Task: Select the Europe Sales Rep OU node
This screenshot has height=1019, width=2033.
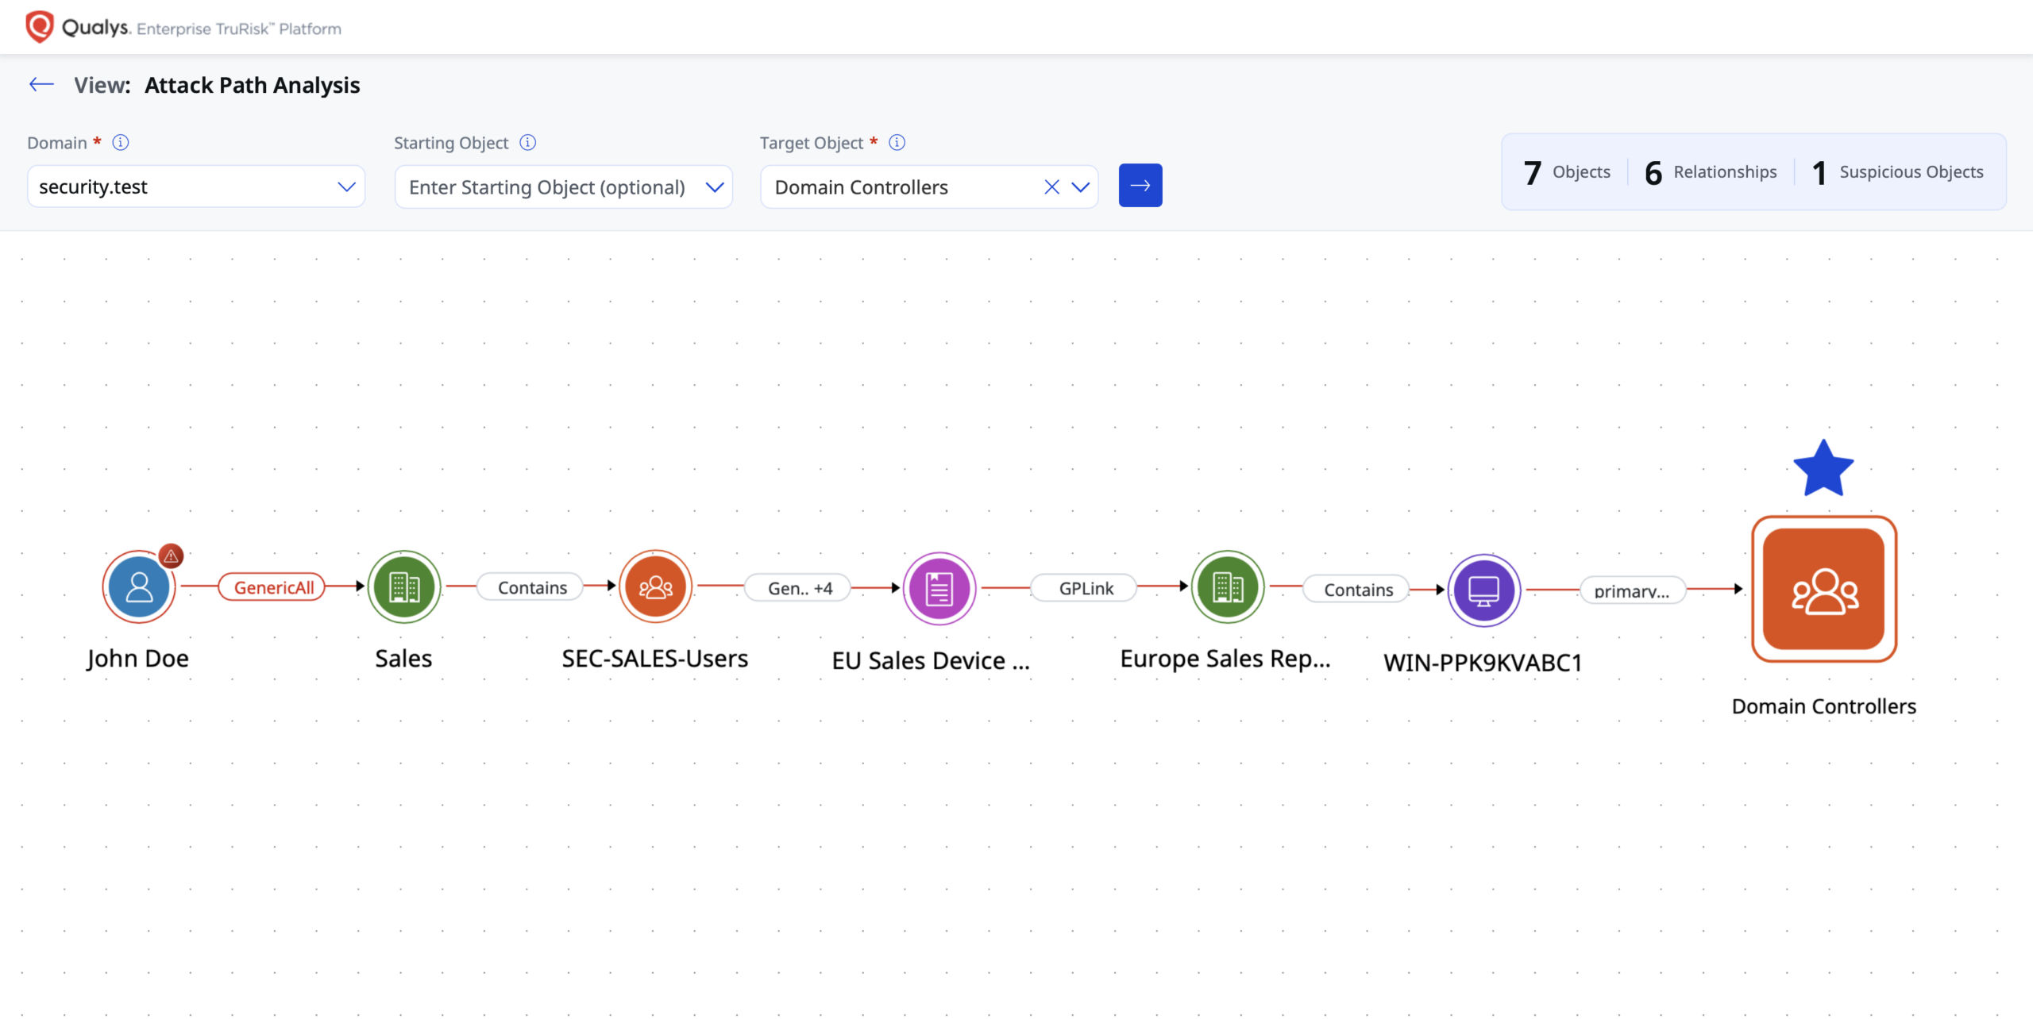Action: pyautogui.click(x=1228, y=587)
